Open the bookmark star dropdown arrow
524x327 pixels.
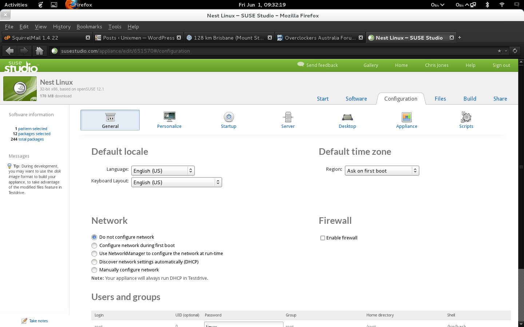coord(506,51)
